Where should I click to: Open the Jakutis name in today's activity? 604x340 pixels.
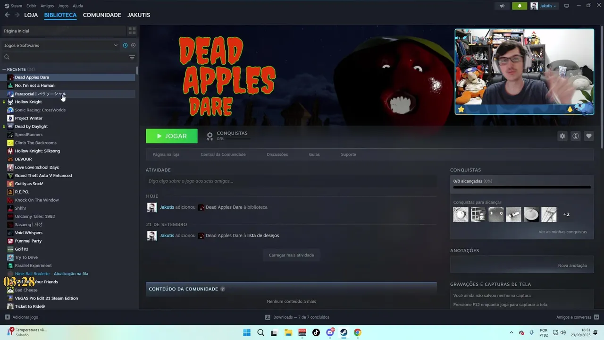click(167, 207)
